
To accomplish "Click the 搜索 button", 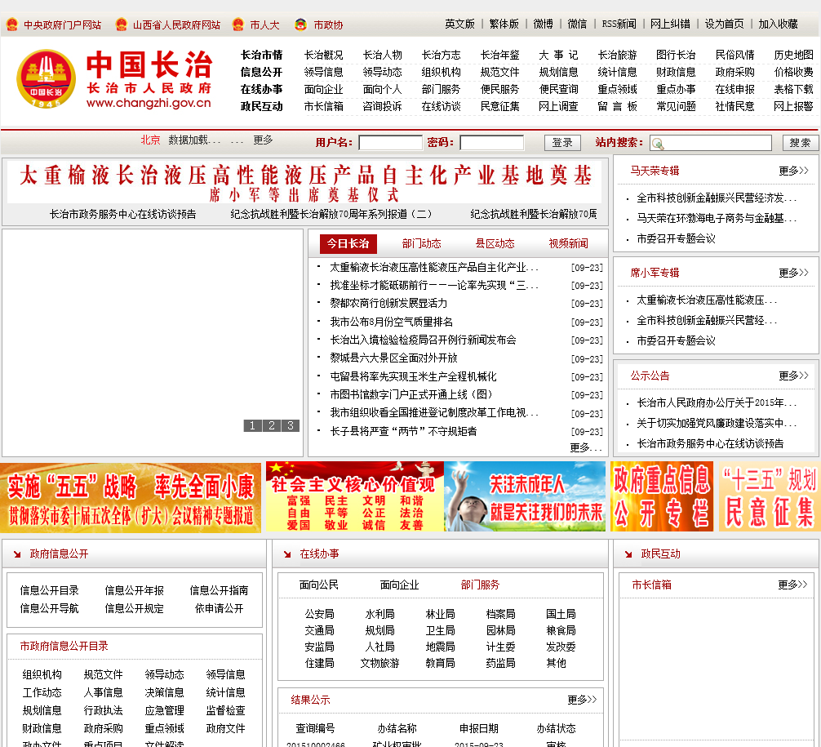I will click(800, 143).
